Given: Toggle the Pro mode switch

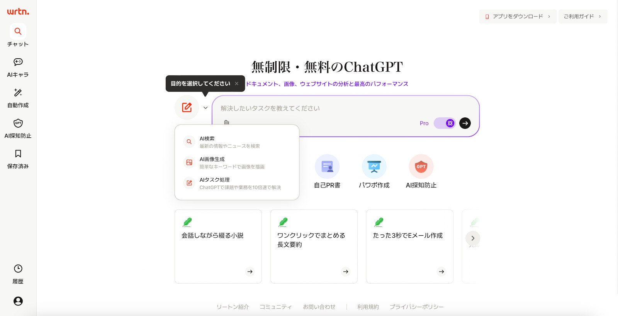Looking at the screenshot, I should coord(445,123).
